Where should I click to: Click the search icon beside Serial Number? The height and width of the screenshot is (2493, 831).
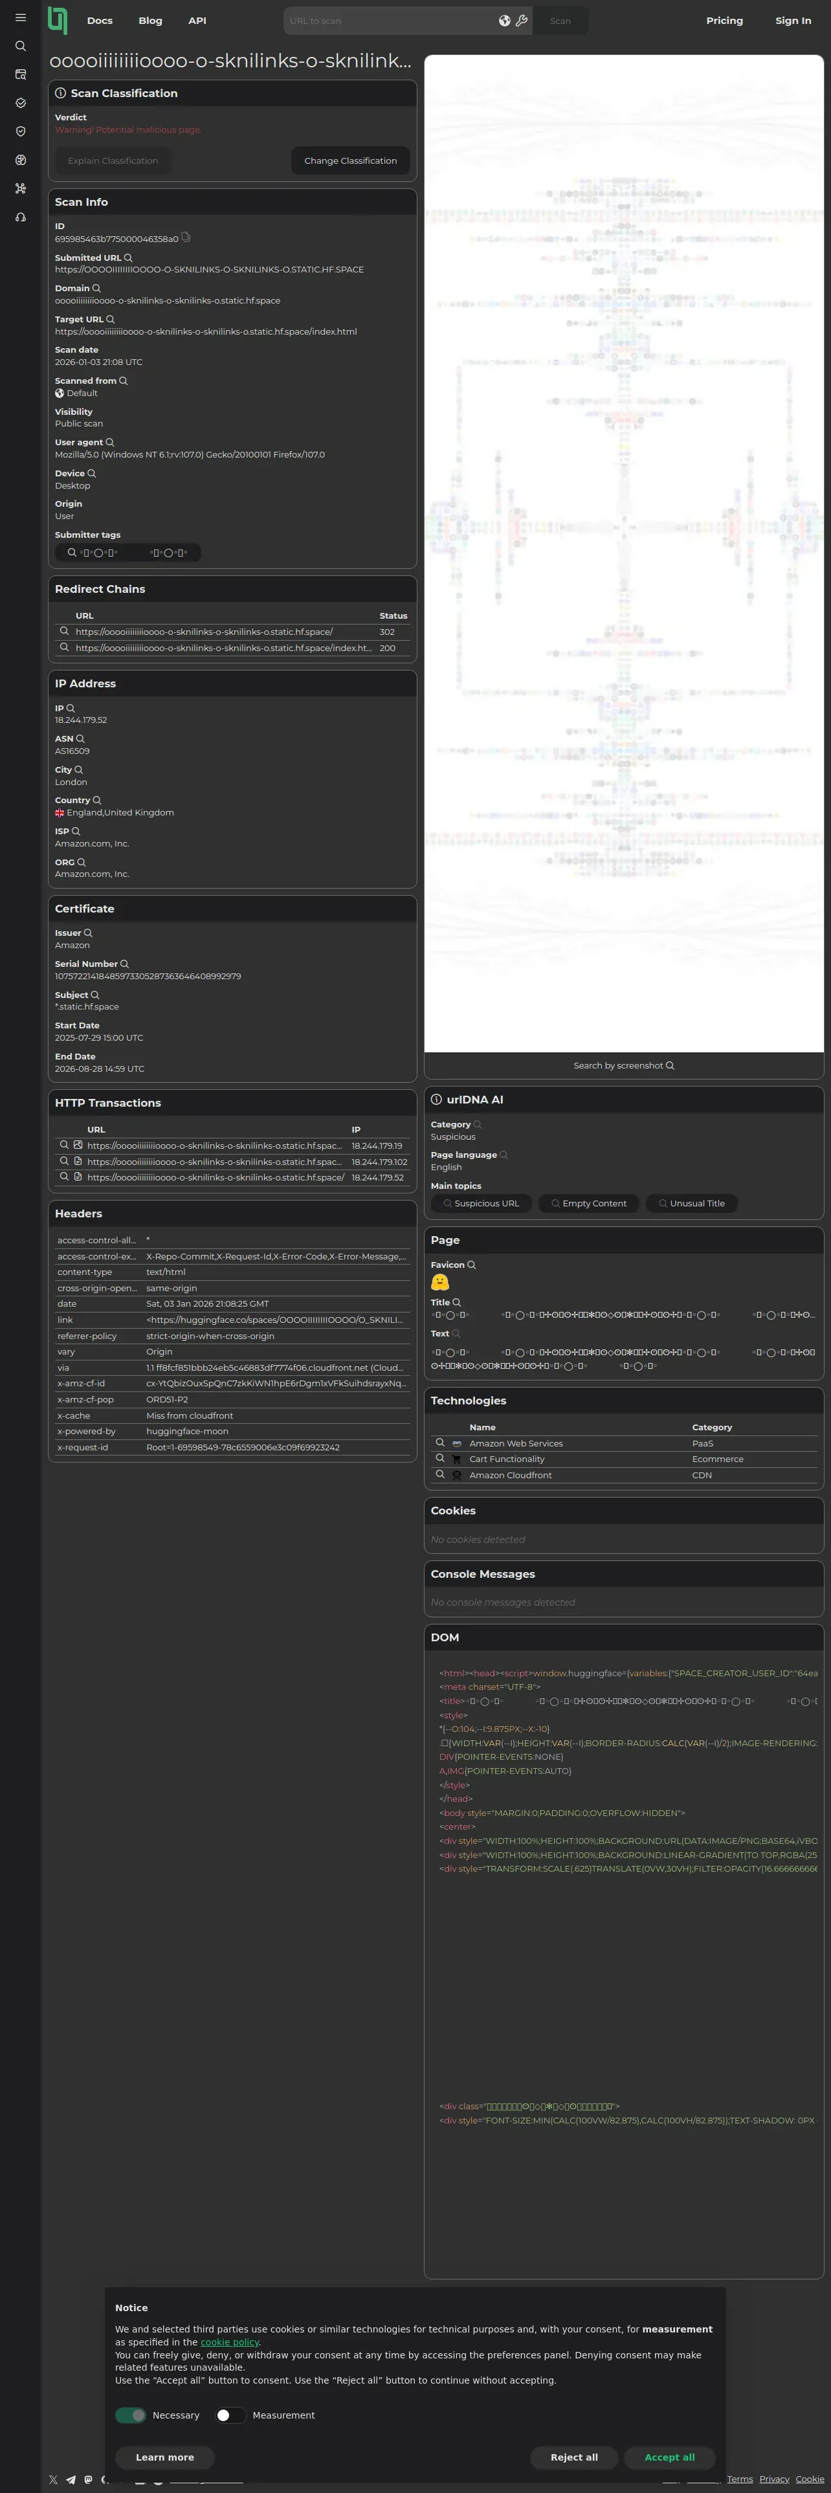[x=124, y=964]
